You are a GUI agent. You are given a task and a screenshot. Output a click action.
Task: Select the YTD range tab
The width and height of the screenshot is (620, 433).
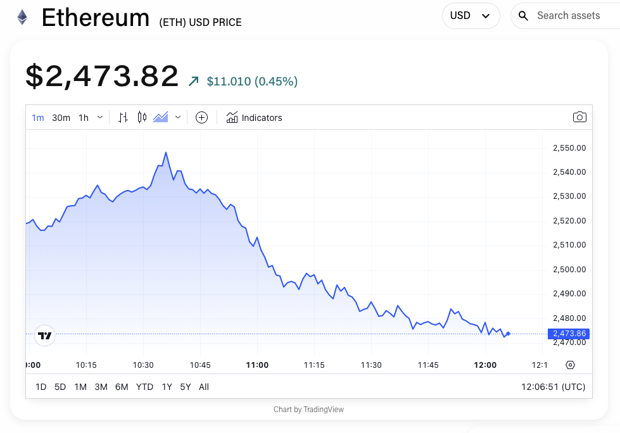[x=144, y=387]
